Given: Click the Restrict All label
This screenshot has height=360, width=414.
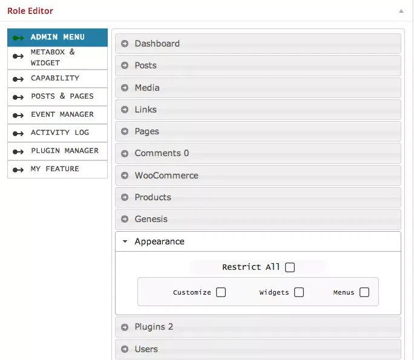Looking at the screenshot, I should [251, 267].
